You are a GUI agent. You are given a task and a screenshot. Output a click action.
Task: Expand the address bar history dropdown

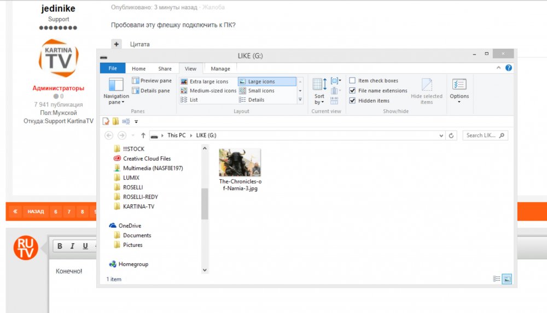coord(442,135)
